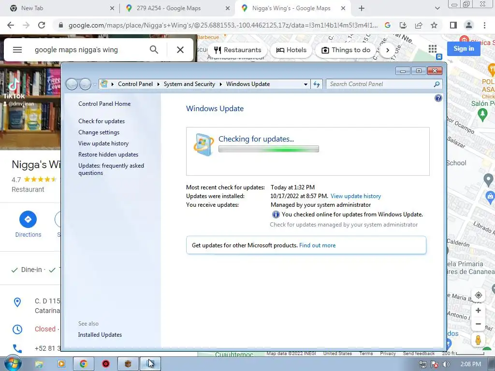Open the Google Maps hamburger menu
This screenshot has width=495, height=371.
(x=17, y=50)
